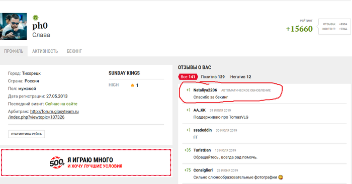Click the Sunday Kings heading
Viewport: 352px width, 184px height.
click(x=124, y=73)
